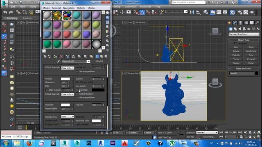Select the Cameras category icon in Create panel
The image size is (262, 147).
[x=244, y=29]
